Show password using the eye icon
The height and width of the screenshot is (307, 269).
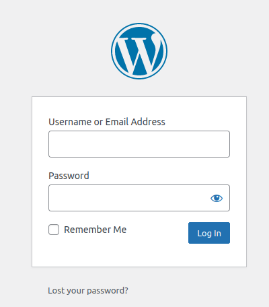pos(217,198)
